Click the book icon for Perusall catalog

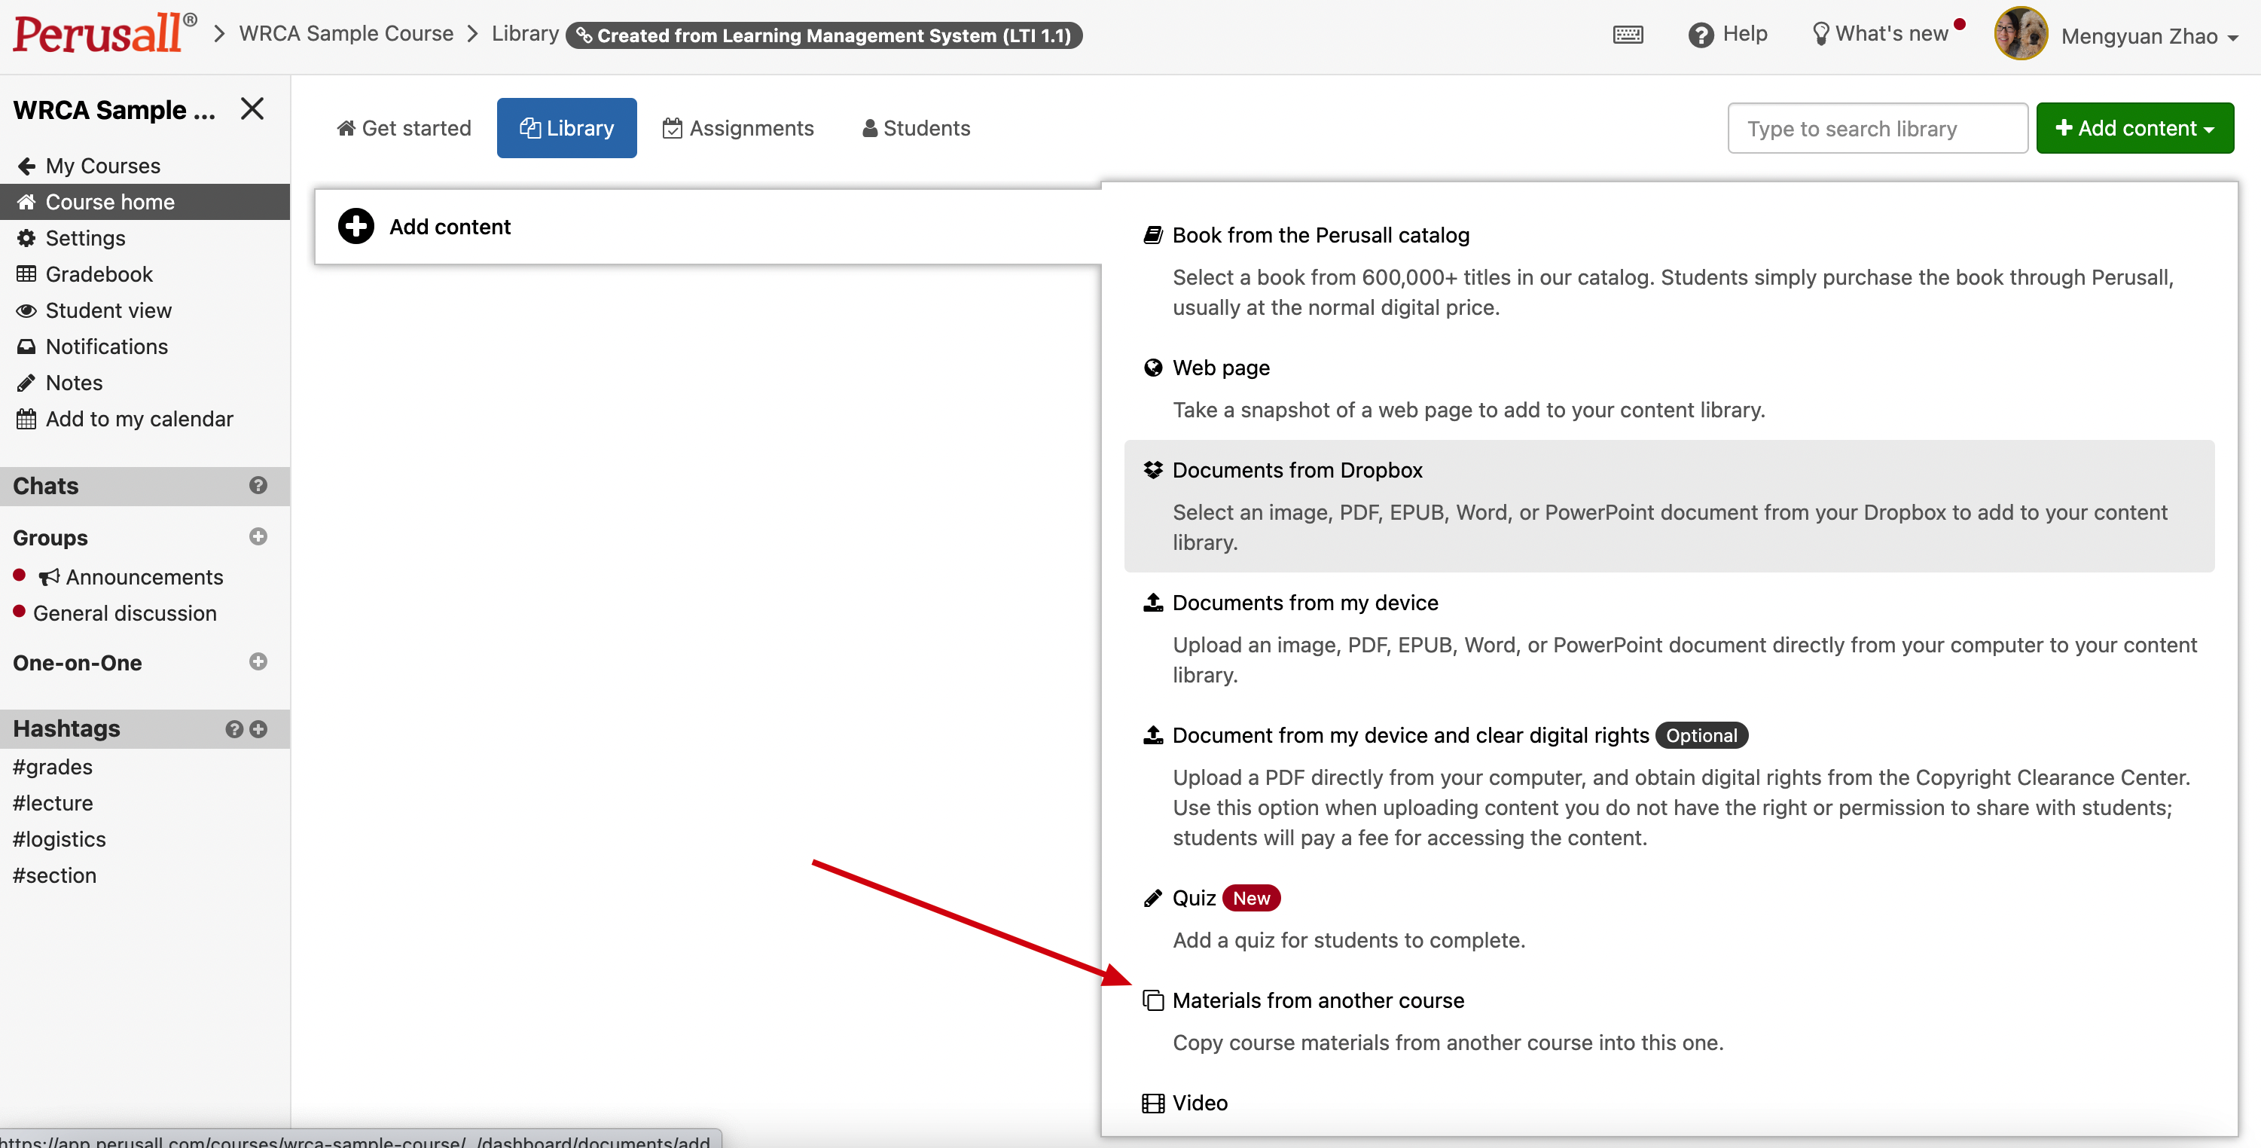pyautogui.click(x=1152, y=235)
